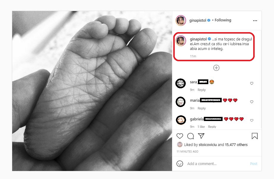
Task: Open stoicoviciu's profile from the likes line
Action: click(x=208, y=145)
